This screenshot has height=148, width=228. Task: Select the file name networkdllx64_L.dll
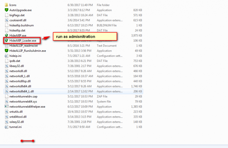(22, 91)
